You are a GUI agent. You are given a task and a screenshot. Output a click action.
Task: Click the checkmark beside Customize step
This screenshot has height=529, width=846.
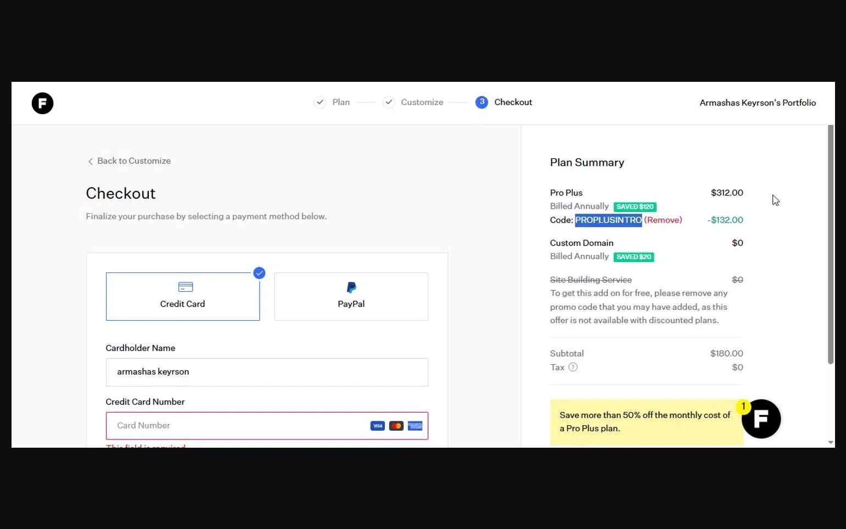point(389,102)
